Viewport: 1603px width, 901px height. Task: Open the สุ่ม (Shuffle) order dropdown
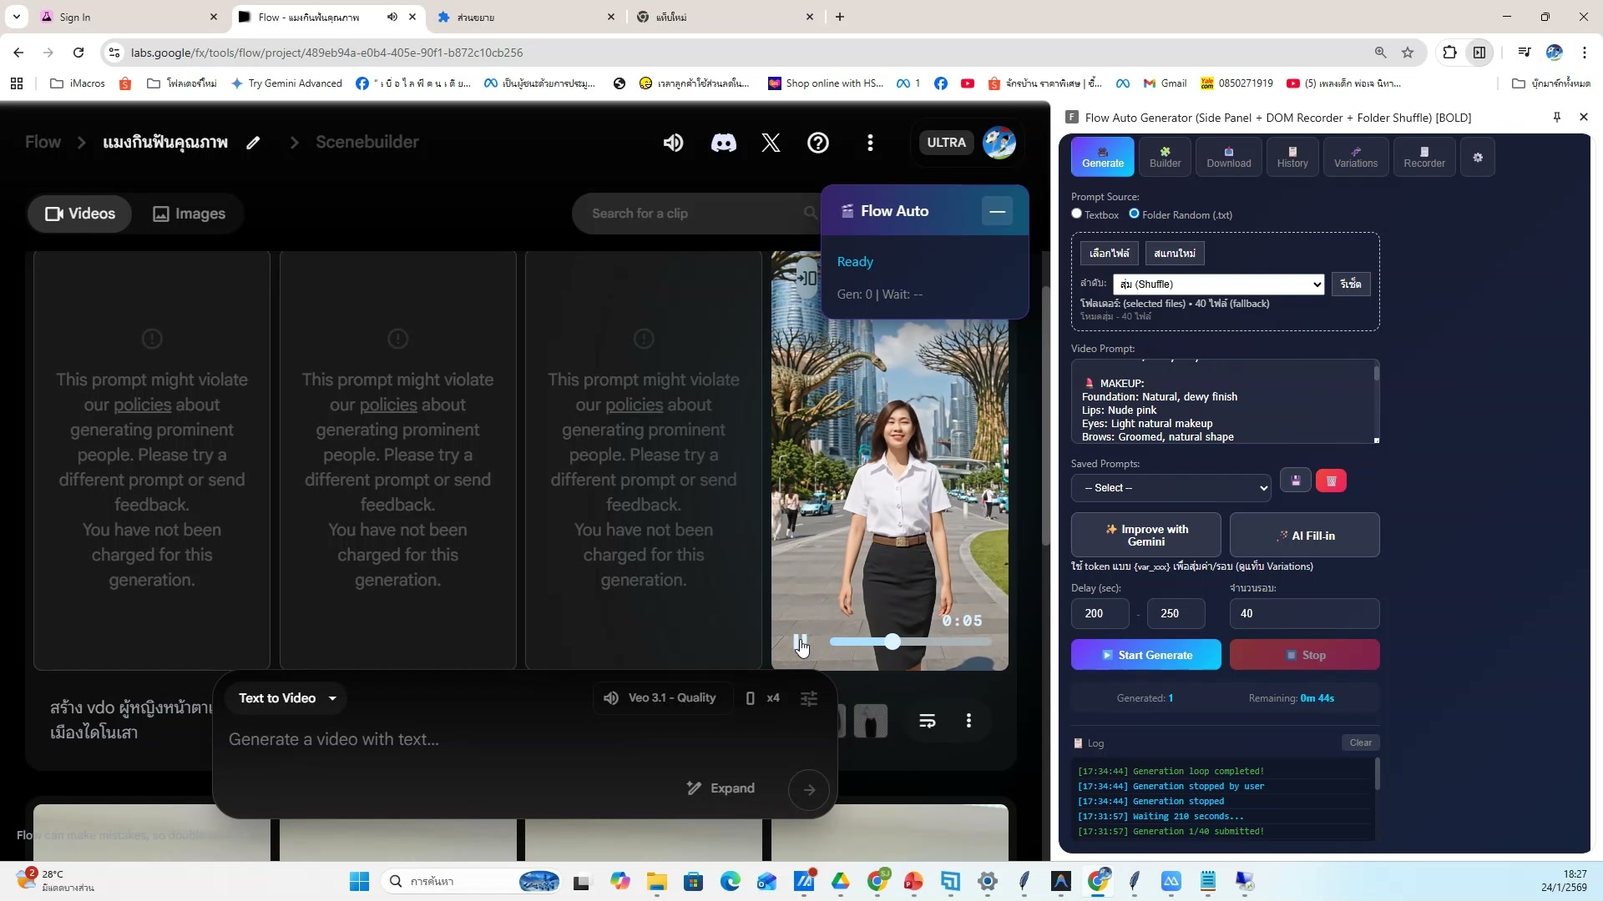point(1218,284)
